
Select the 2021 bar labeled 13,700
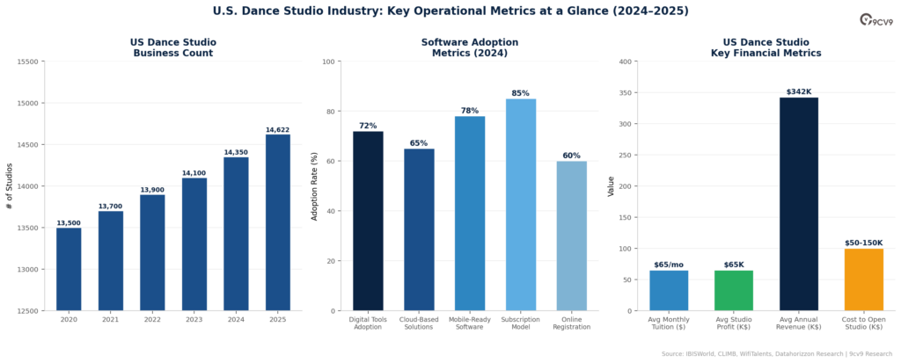[110, 261]
